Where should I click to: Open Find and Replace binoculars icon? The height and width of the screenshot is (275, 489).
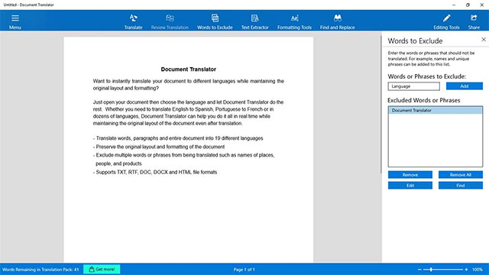[338, 18]
